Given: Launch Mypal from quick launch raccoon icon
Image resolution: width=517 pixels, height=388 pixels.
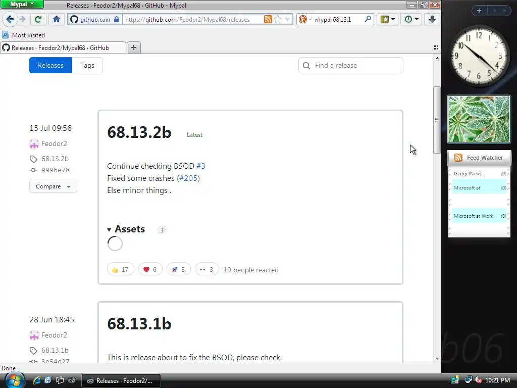Looking at the screenshot, I should (x=72, y=380).
